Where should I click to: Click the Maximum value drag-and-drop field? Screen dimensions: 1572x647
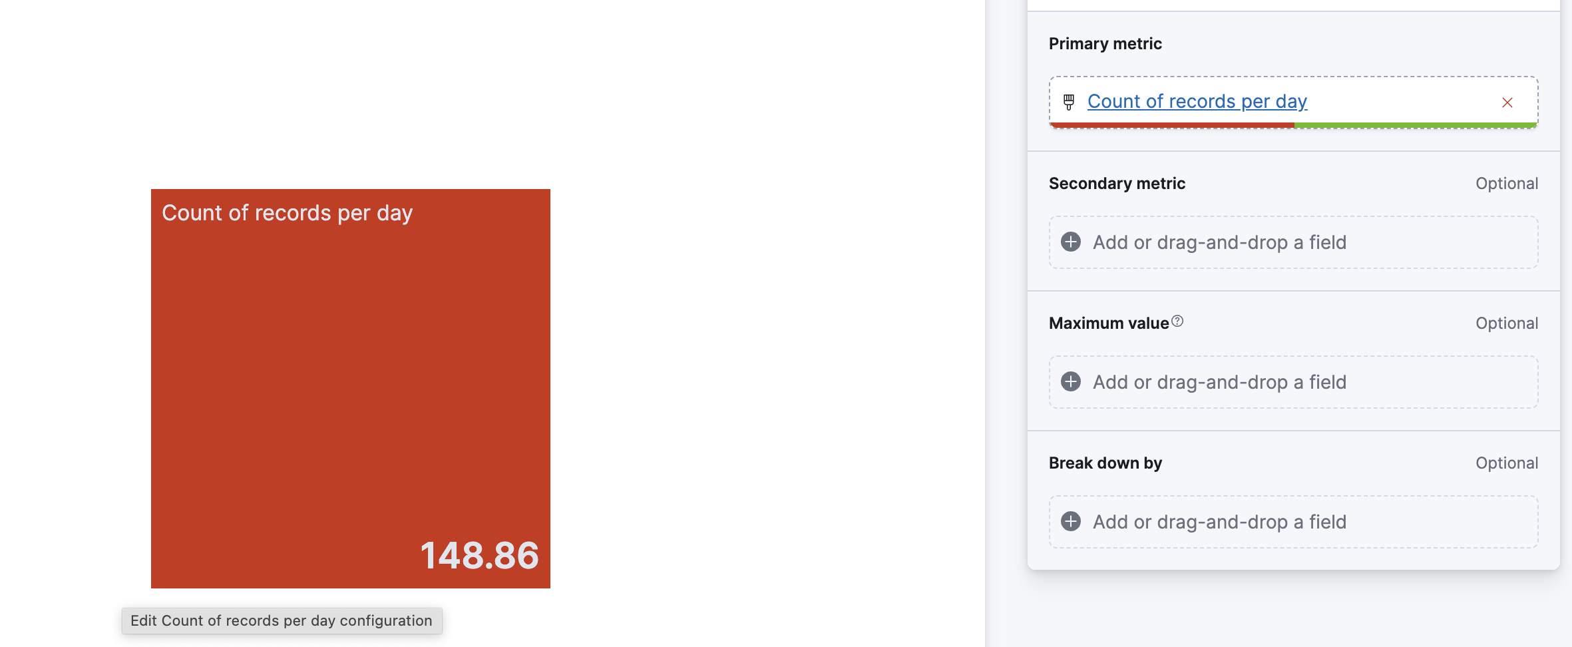[x=1293, y=382]
